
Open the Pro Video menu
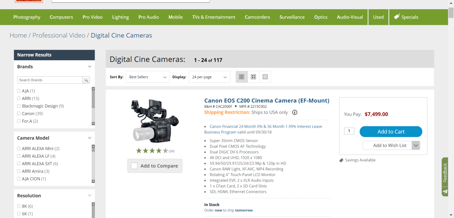coord(93,17)
